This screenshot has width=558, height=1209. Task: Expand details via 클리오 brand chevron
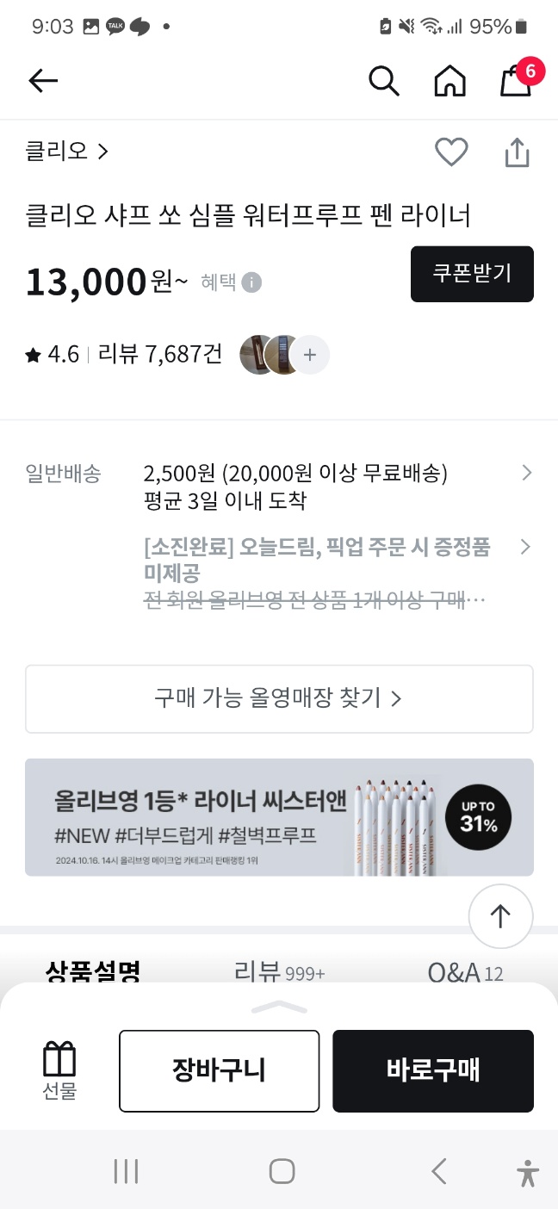pyautogui.click(x=103, y=152)
